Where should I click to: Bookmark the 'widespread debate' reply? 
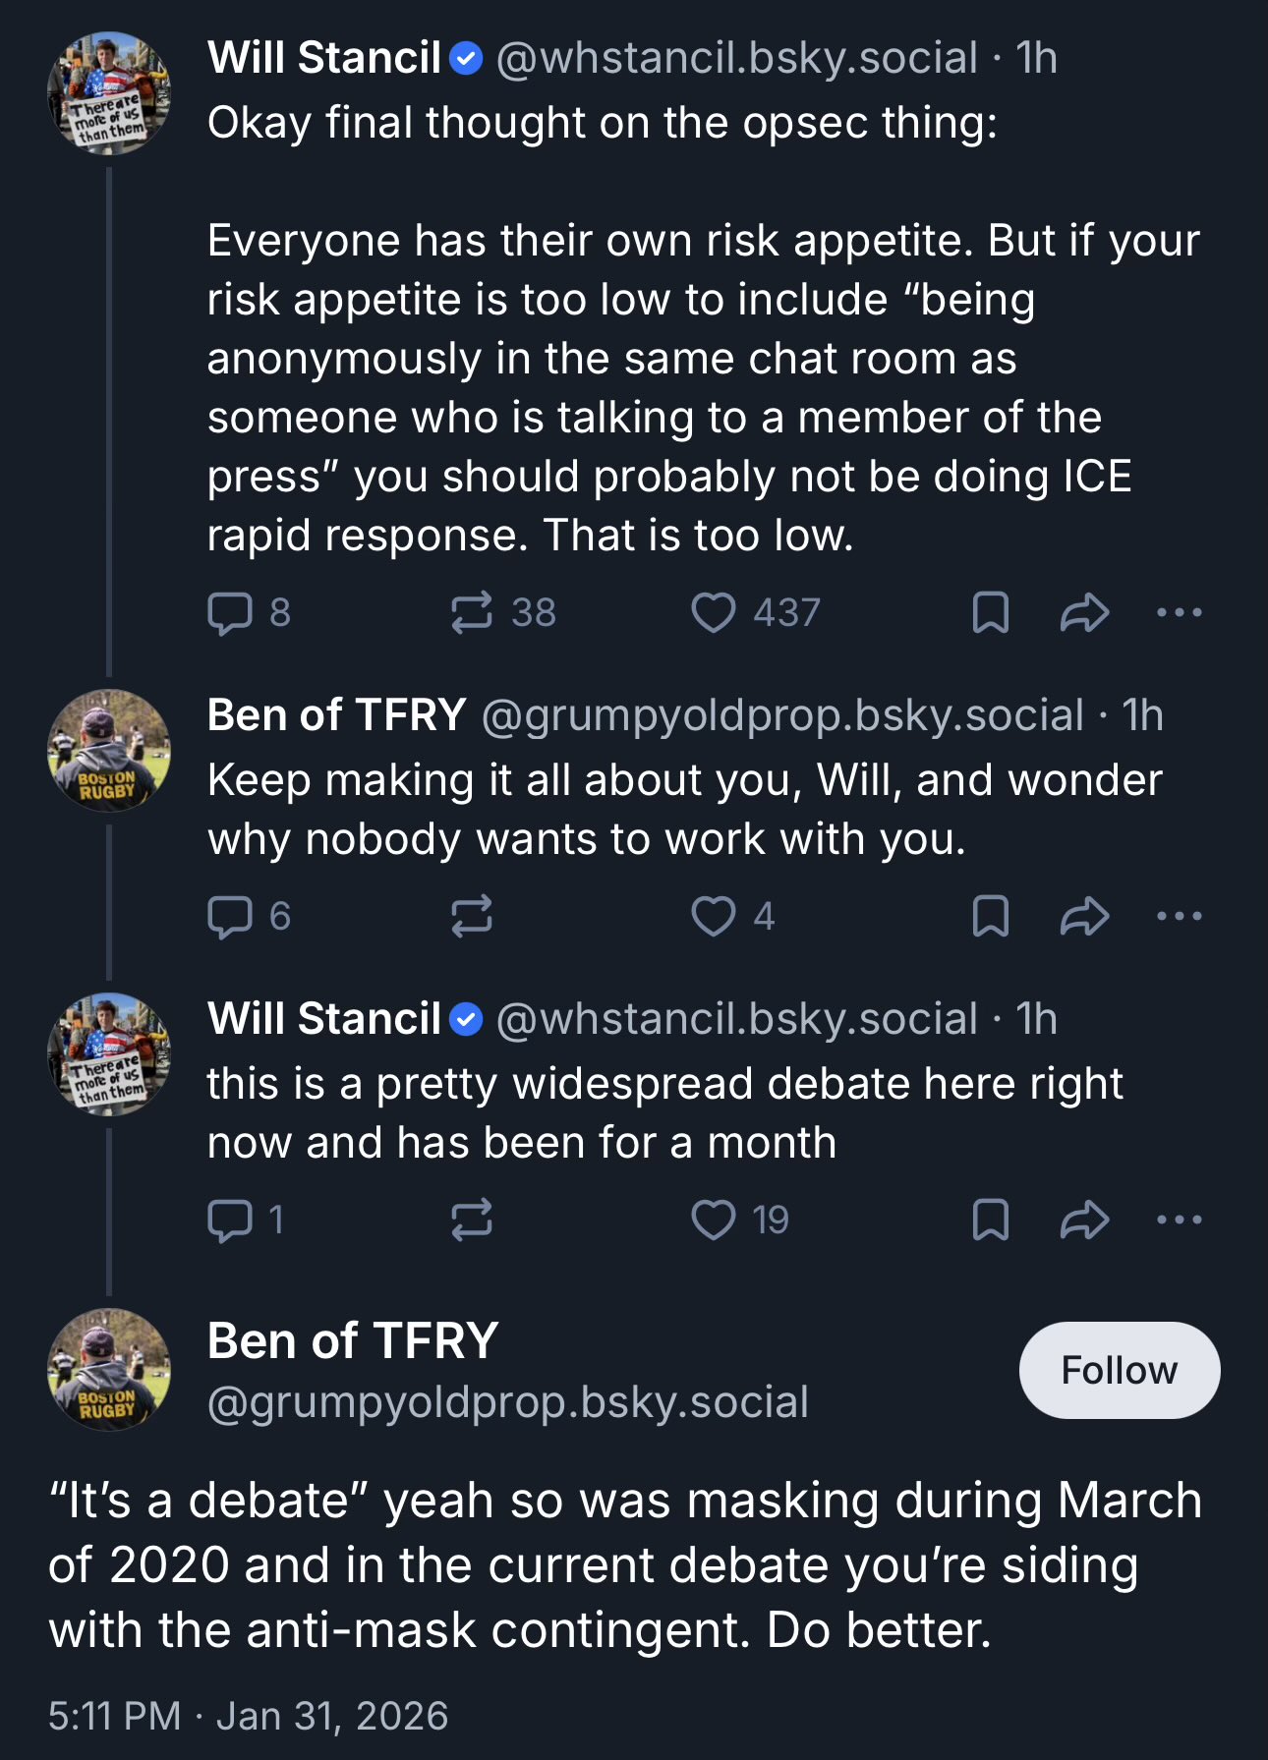(x=990, y=1220)
